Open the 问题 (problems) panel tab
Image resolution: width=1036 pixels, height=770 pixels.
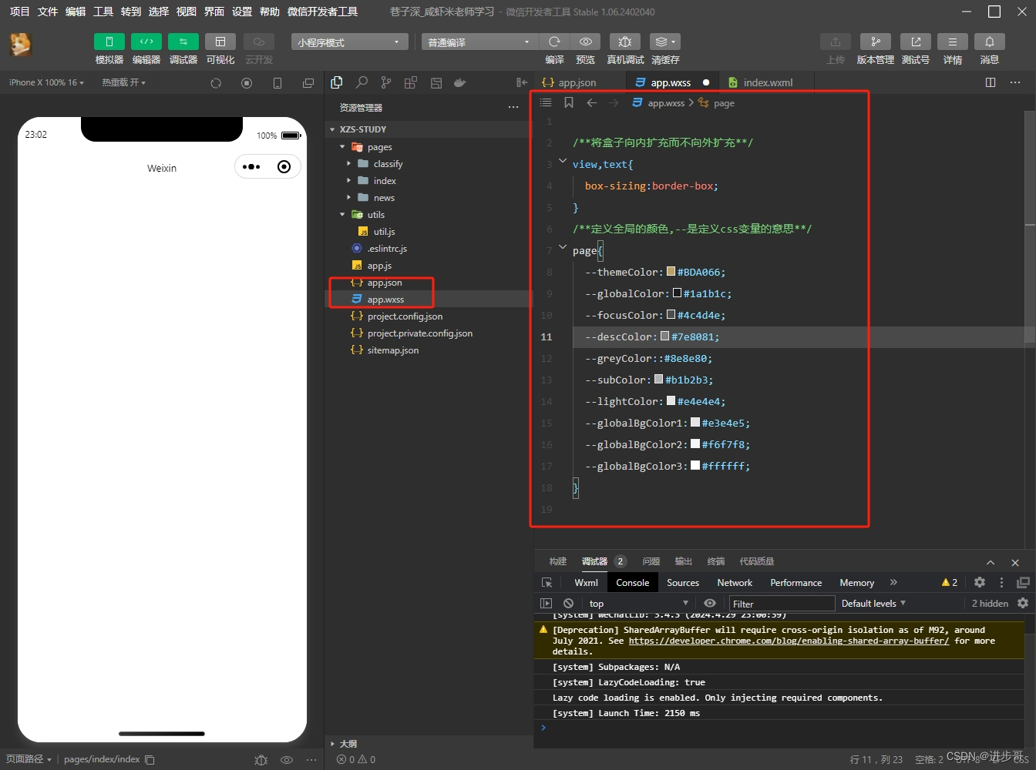[651, 561]
